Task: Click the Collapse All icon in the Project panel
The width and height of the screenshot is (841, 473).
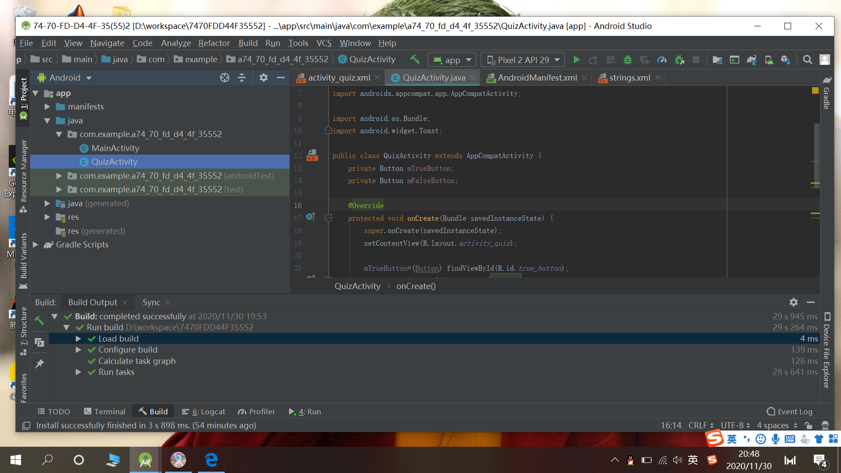Action: 242,78
